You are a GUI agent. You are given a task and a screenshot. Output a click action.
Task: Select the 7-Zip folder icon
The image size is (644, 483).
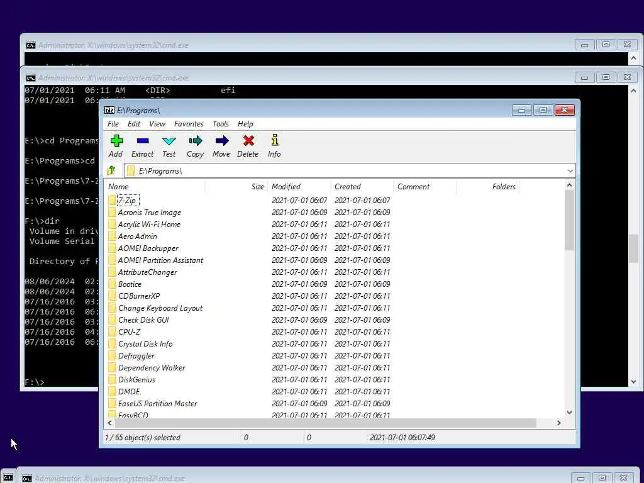pos(113,201)
